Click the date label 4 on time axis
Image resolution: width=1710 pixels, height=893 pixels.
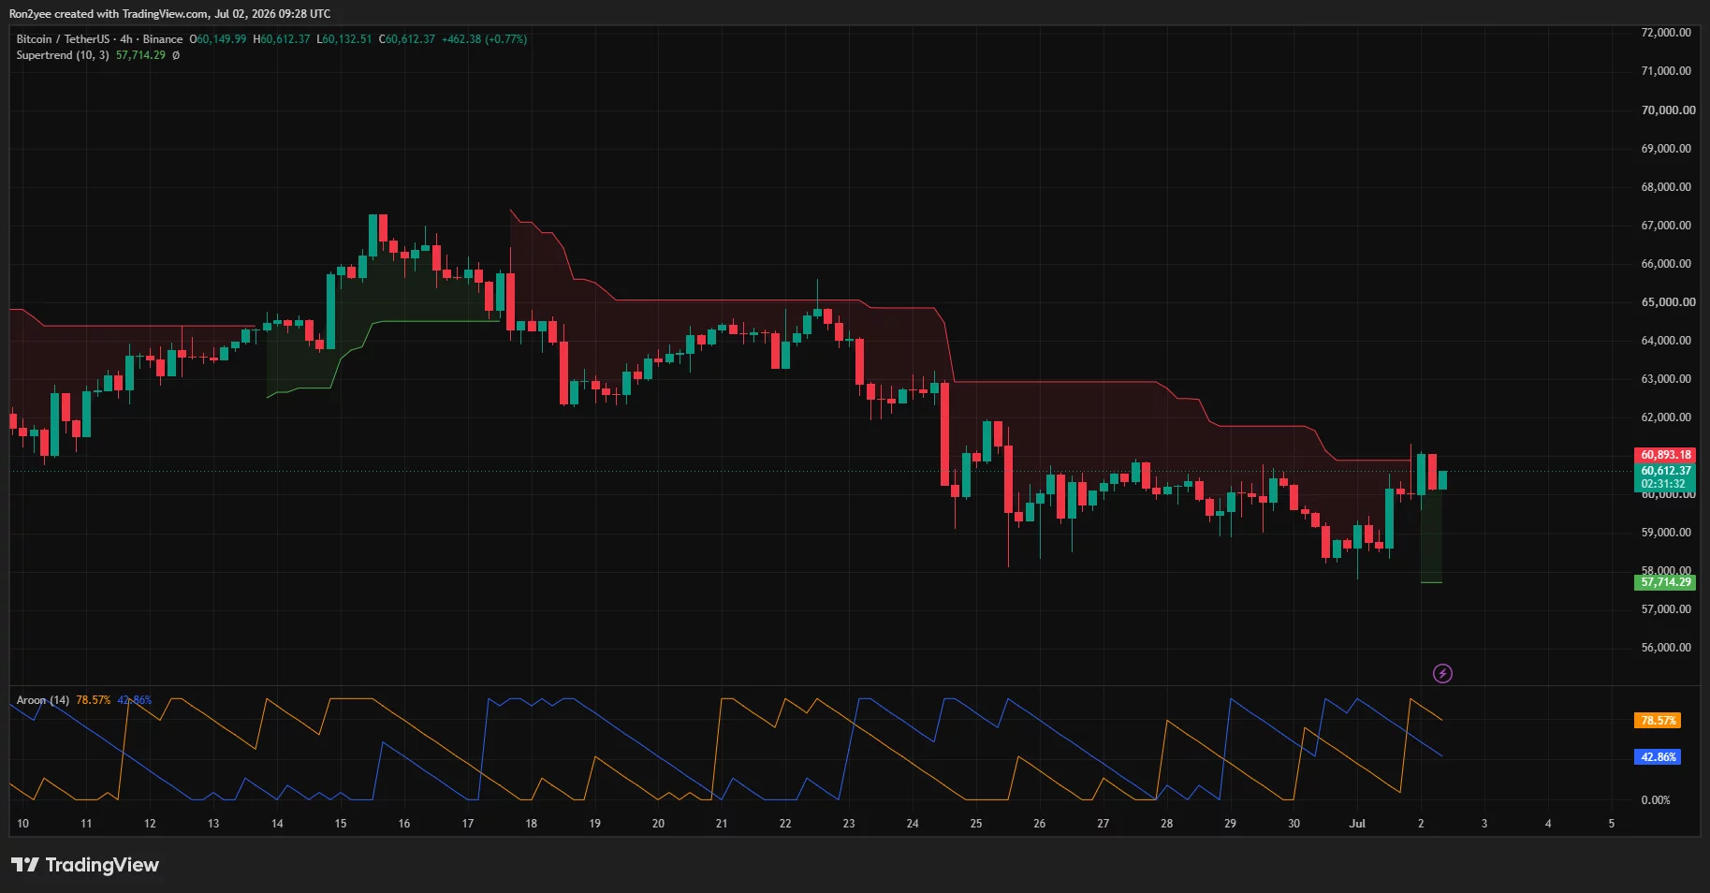point(1548,824)
